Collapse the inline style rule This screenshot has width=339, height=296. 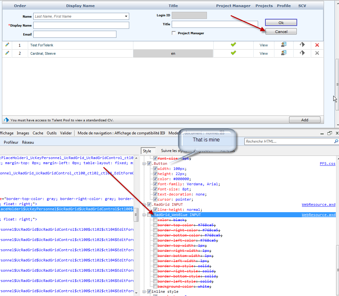point(144,292)
